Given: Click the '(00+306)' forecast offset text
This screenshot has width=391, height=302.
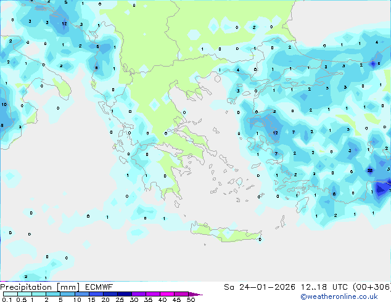Looking at the screenshot, I should (x=372, y=287).
